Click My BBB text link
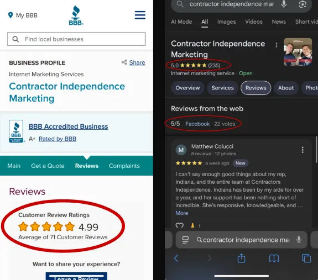This screenshot has height=280, width=318. (x=27, y=15)
